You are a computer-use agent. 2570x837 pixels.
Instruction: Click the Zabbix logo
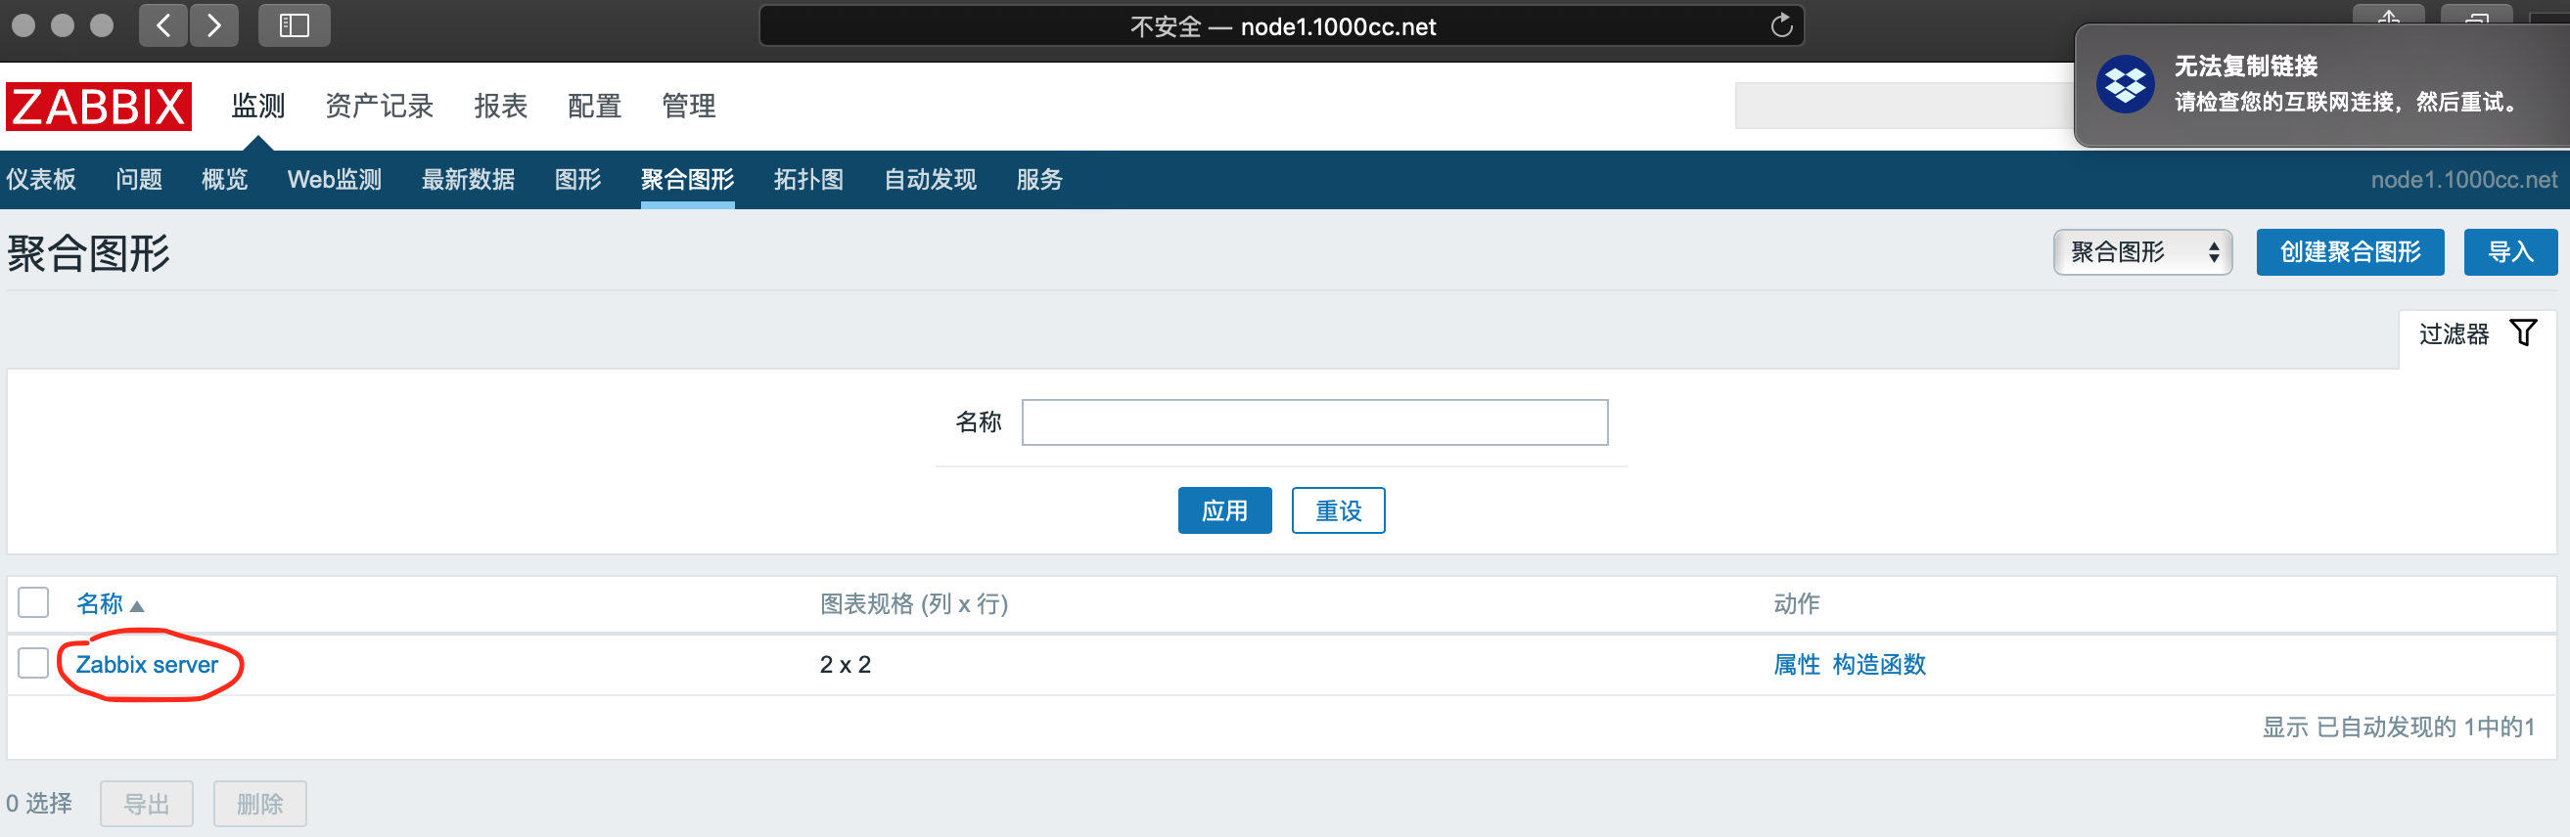(x=98, y=106)
